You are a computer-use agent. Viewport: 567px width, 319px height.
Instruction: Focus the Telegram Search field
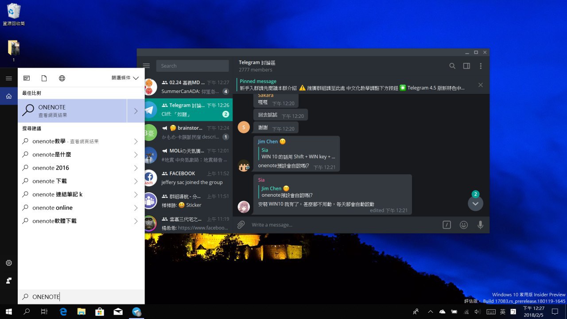192,66
